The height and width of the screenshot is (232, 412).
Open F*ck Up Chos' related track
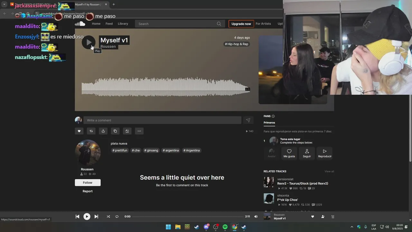[287, 200]
